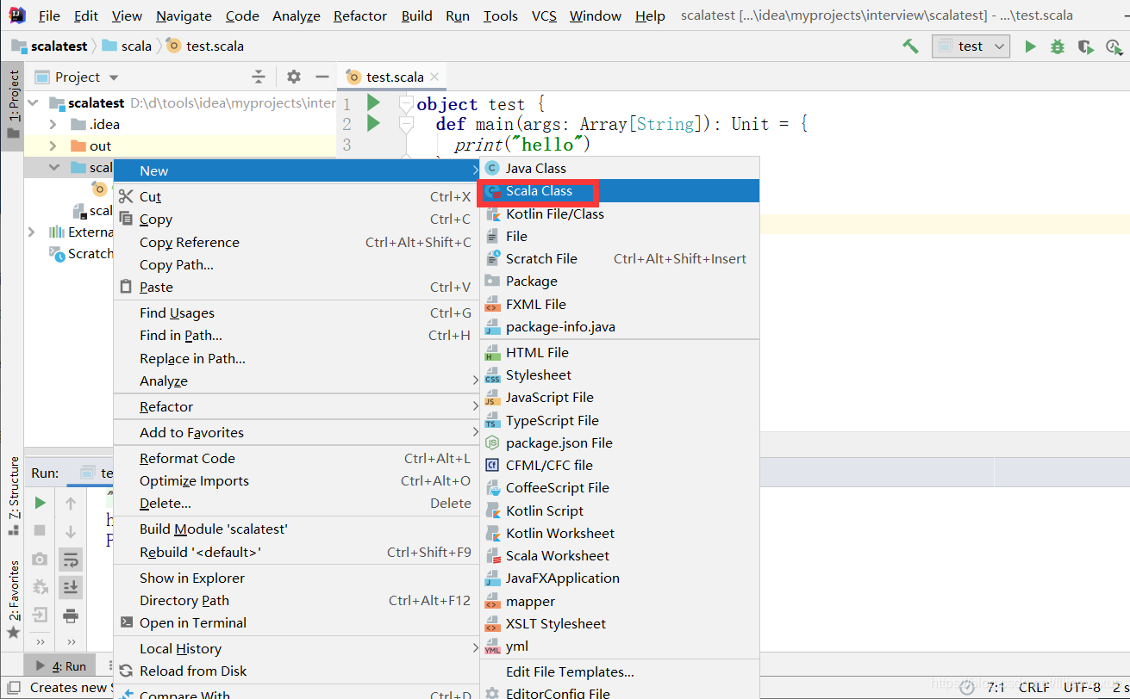Open Refactor submenu in context menu
The image size is (1130, 699).
(296, 406)
